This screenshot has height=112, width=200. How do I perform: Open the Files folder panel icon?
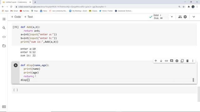[x=4, y=46]
